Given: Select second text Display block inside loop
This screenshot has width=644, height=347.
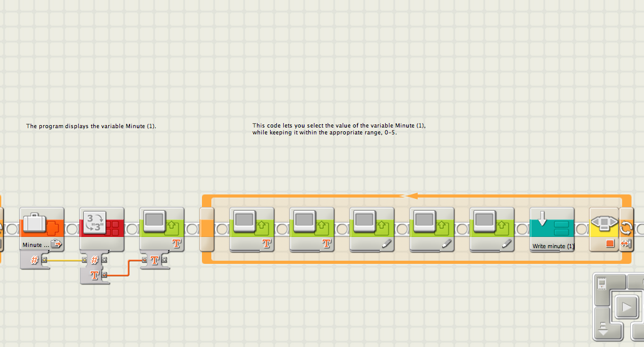Looking at the screenshot, I should 312,227.
